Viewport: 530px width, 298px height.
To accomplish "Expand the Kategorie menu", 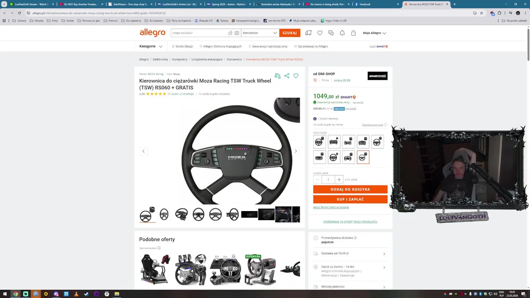I will click(x=151, y=46).
